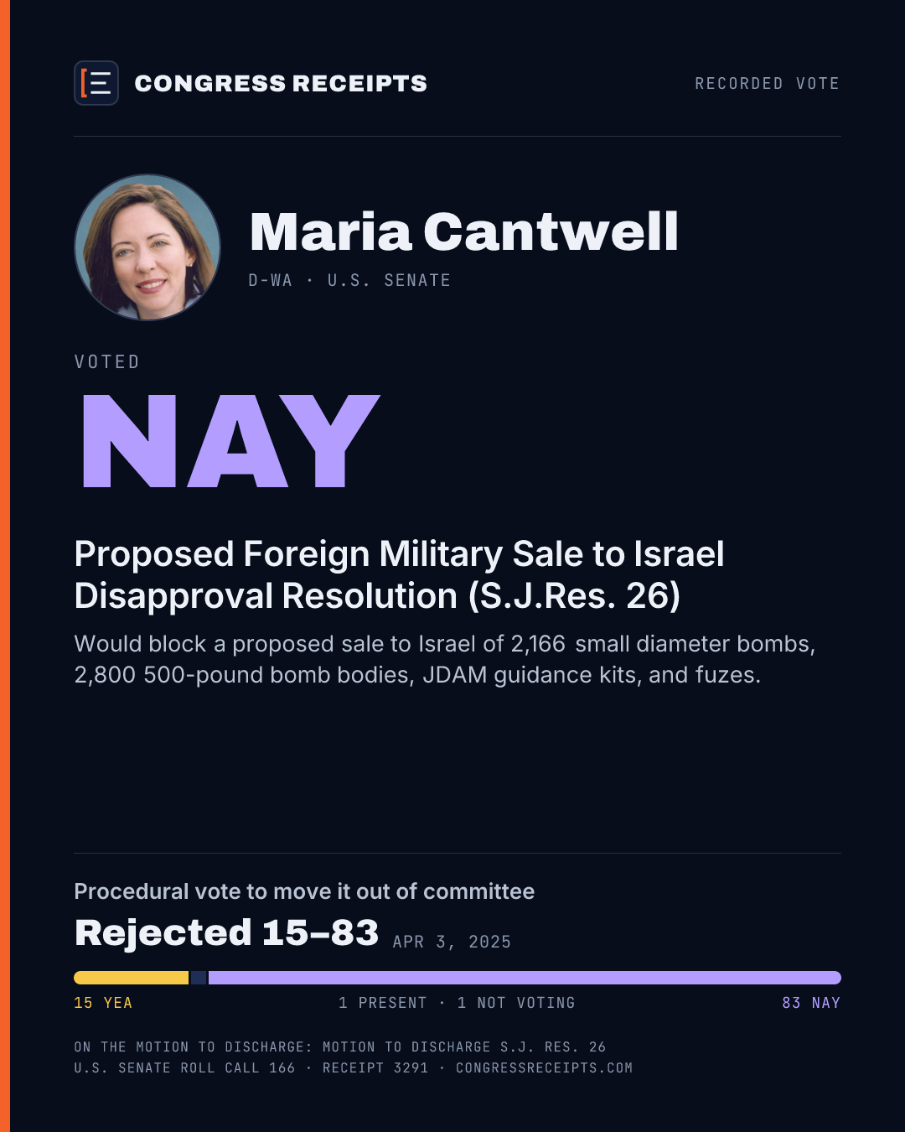This screenshot has width=905, height=1132.
Task: Select the 83 NAY tally label
Action: click(x=811, y=1003)
